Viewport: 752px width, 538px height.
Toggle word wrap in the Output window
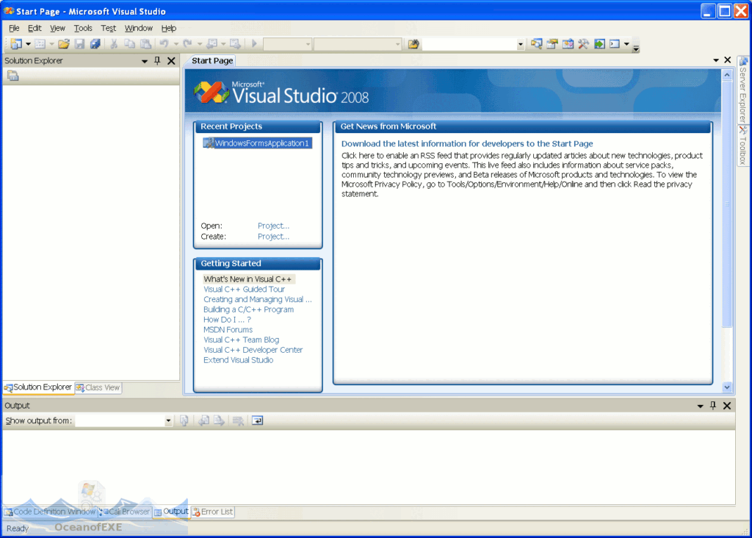coord(257,420)
